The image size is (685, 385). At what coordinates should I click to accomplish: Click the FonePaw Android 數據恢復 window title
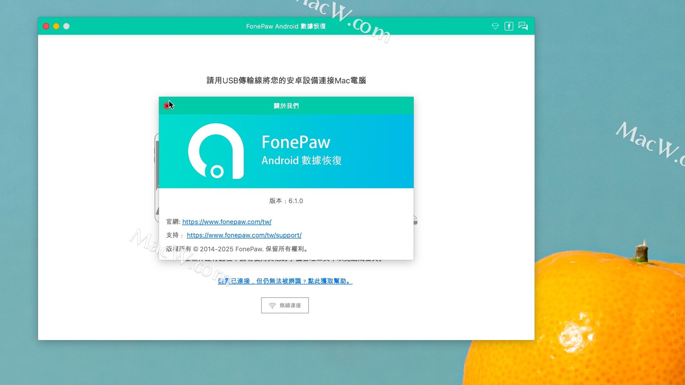point(286,26)
